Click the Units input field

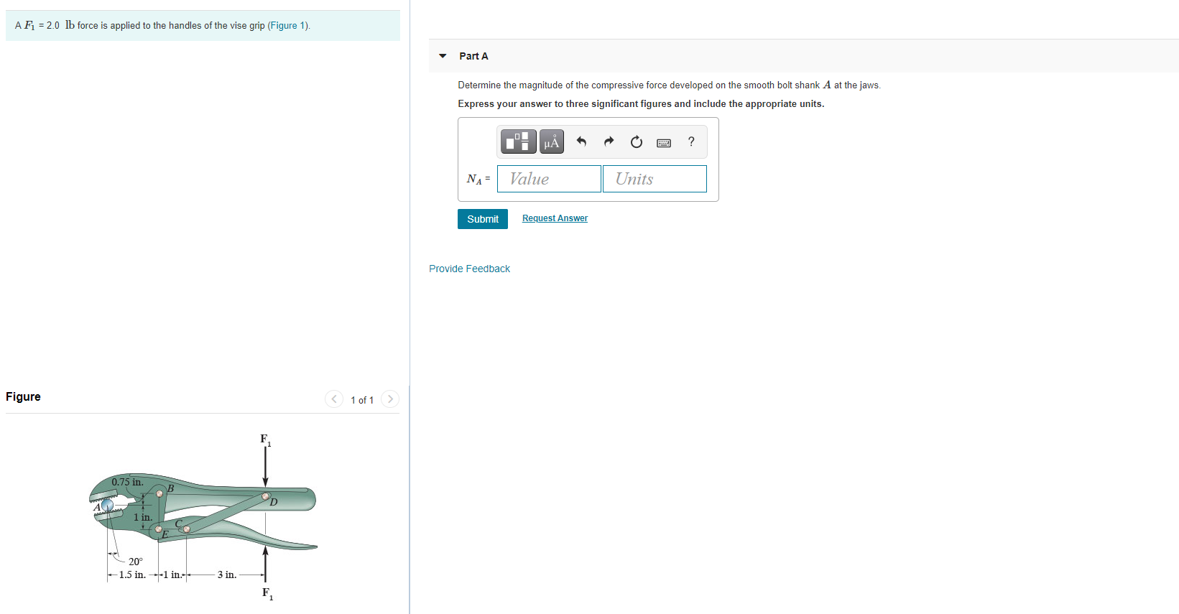coord(655,179)
